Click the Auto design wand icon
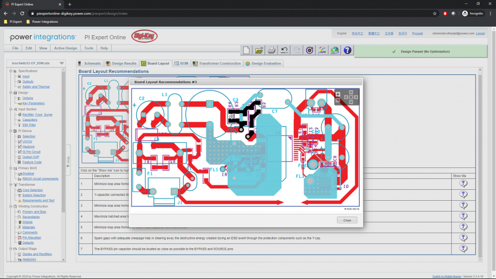The image size is (496, 279). pos(322,50)
